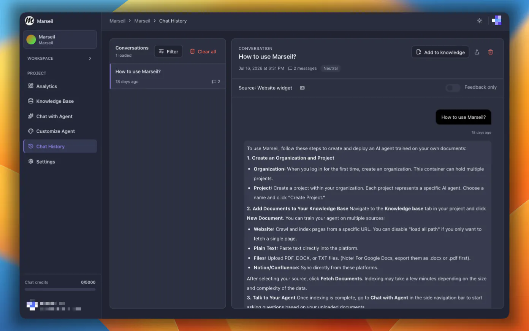Open Customize Agent page
529x331 pixels.
pos(60,131)
